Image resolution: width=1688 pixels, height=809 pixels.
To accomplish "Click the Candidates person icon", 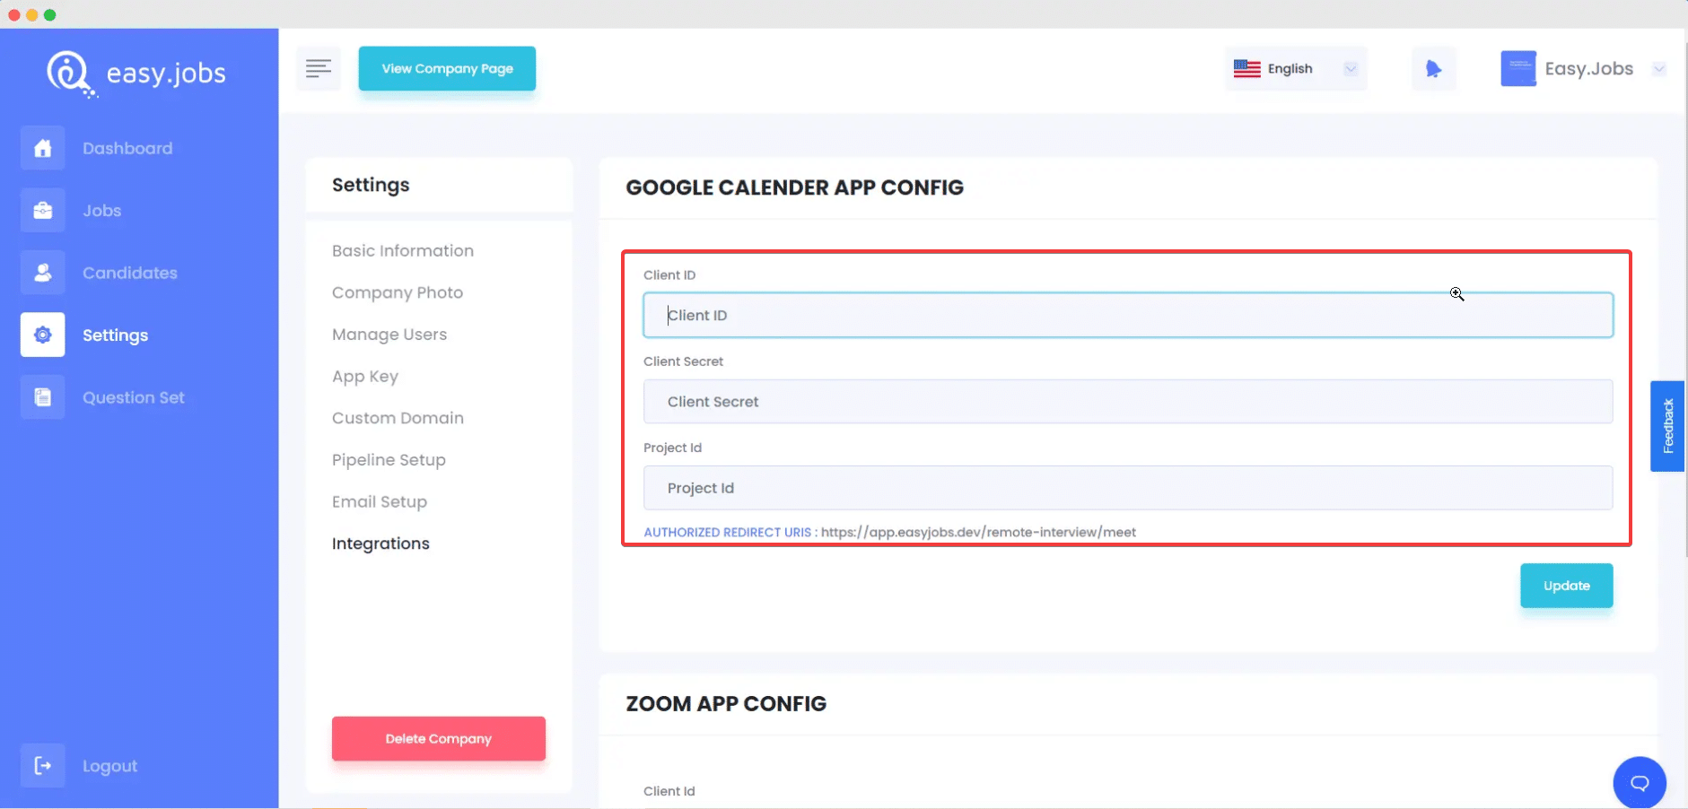I will point(43,273).
